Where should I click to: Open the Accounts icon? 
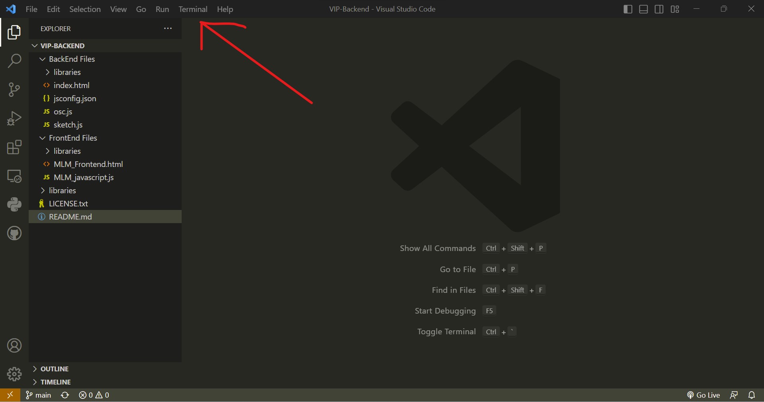pyautogui.click(x=14, y=345)
